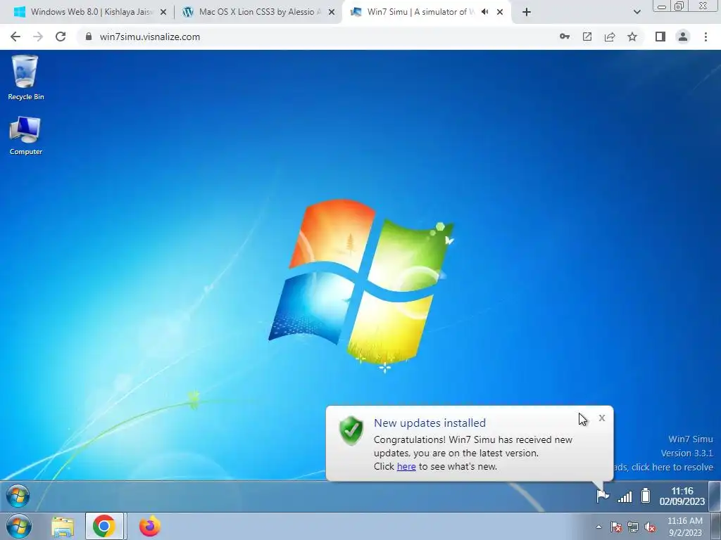Click the host Show Desktop button
721x540 pixels.
pos(715,526)
